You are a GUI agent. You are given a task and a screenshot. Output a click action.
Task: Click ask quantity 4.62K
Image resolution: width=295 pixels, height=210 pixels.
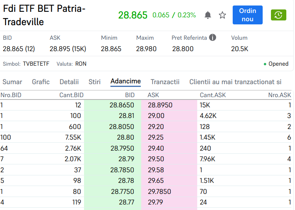(208, 116)
